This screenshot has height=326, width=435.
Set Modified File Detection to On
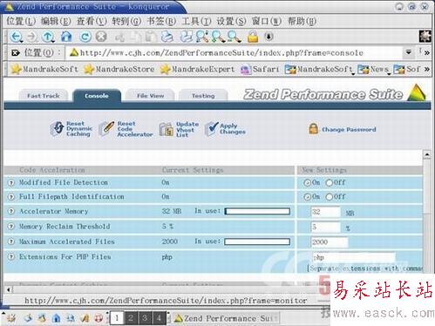(x=307, y=183)
